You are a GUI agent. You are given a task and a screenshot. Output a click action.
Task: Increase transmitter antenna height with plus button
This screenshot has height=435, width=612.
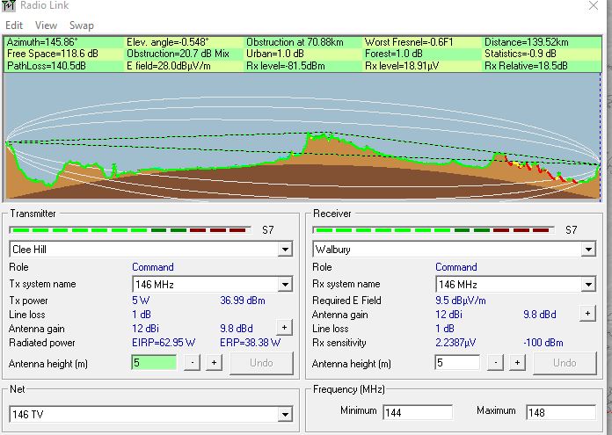(214, 363)
